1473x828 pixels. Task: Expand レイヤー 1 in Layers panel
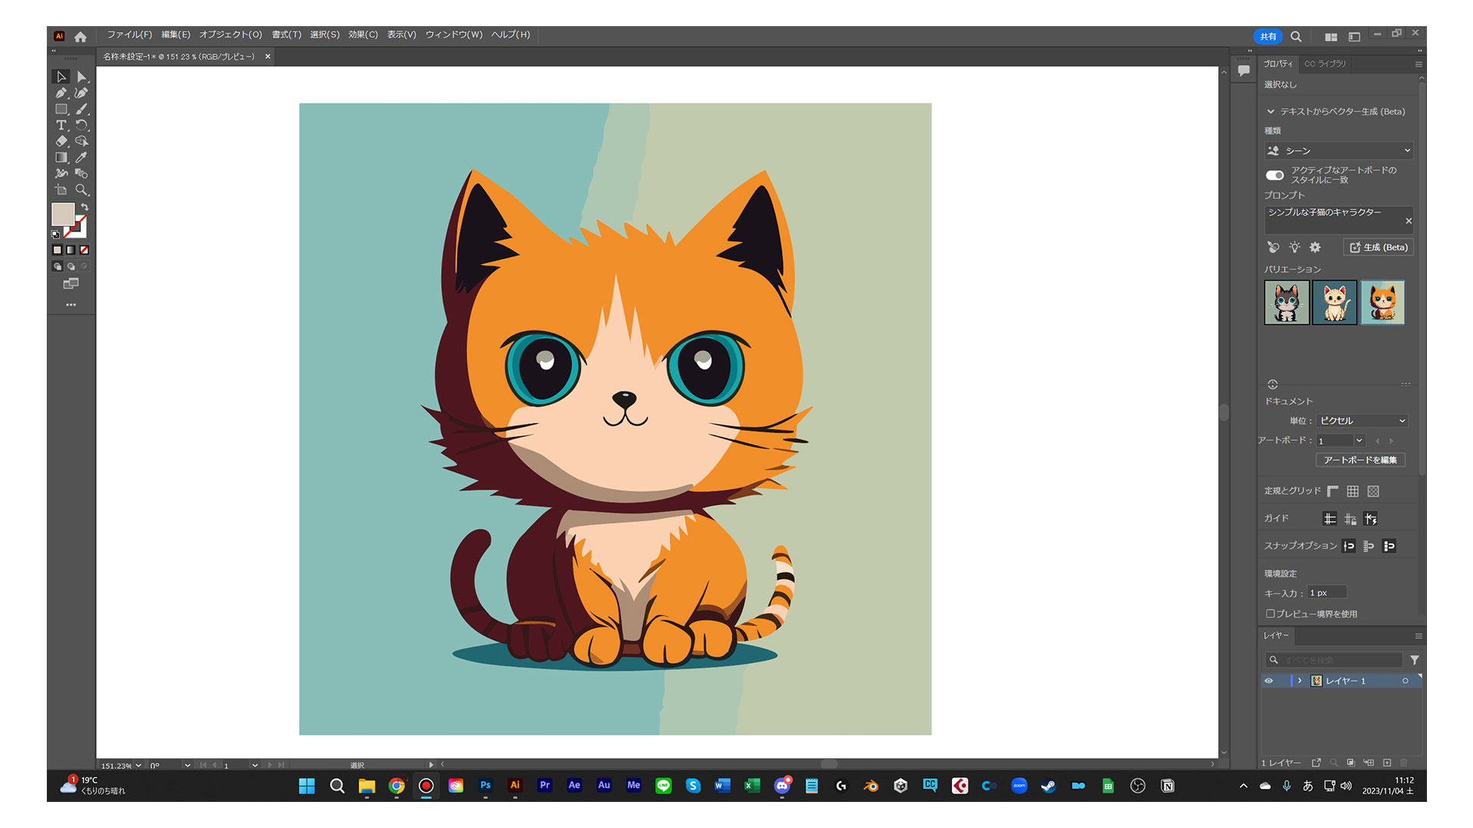pyautogui.click(x=1300, y=681)
